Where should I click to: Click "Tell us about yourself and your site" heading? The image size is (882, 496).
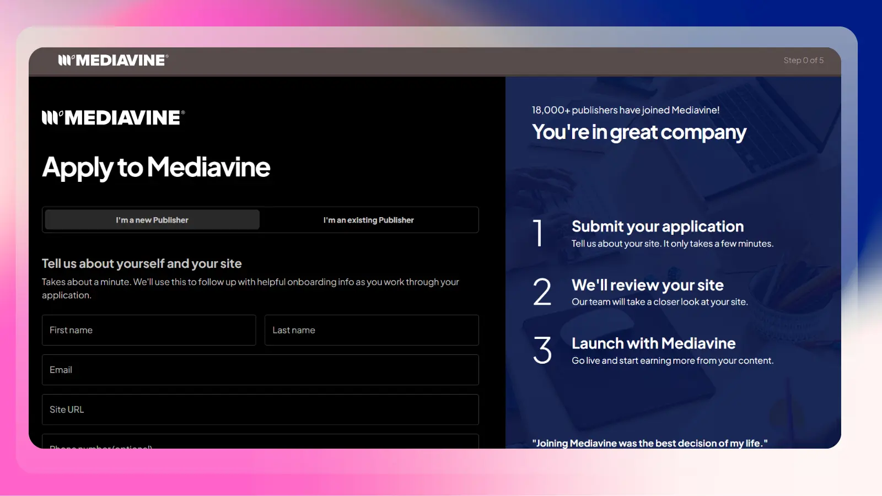tap(142, 263)
